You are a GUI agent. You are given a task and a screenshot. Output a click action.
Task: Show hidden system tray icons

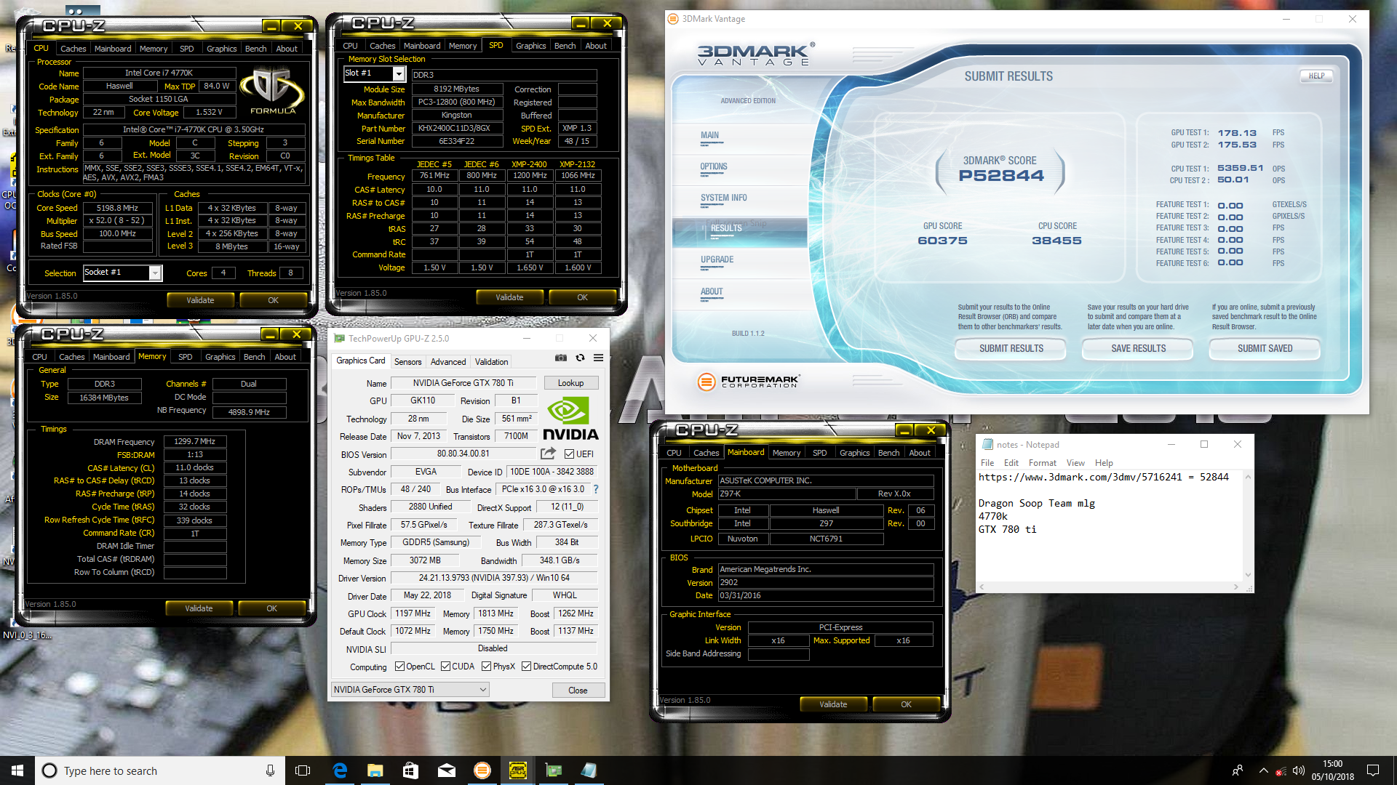click(1263, 770)
